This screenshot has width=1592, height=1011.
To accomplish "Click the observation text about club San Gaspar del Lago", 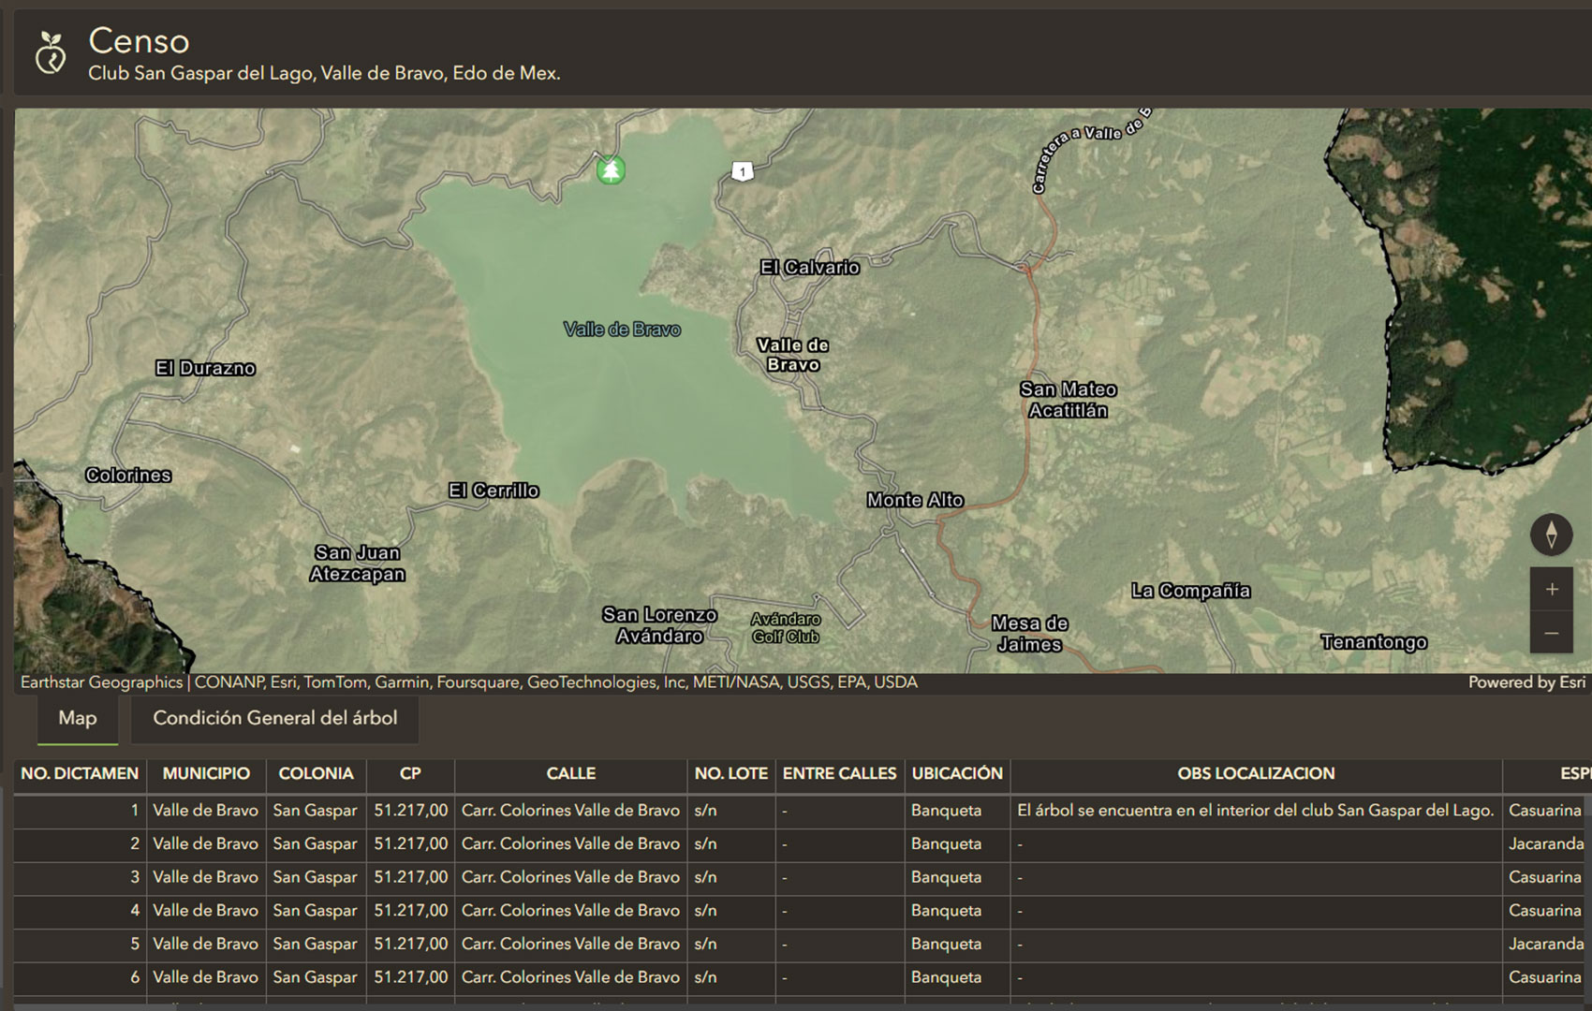I will [x=1255, y=811].
